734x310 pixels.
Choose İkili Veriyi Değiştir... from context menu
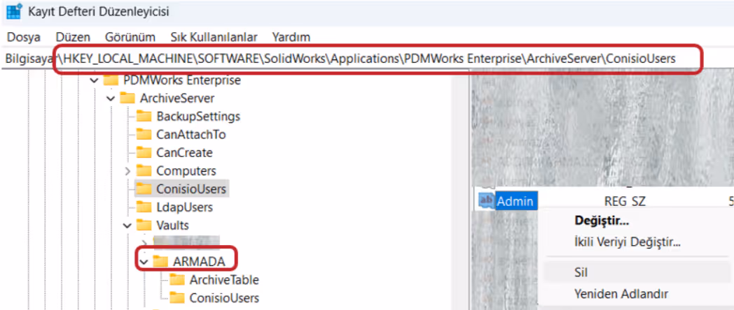(x=627, y=242)
